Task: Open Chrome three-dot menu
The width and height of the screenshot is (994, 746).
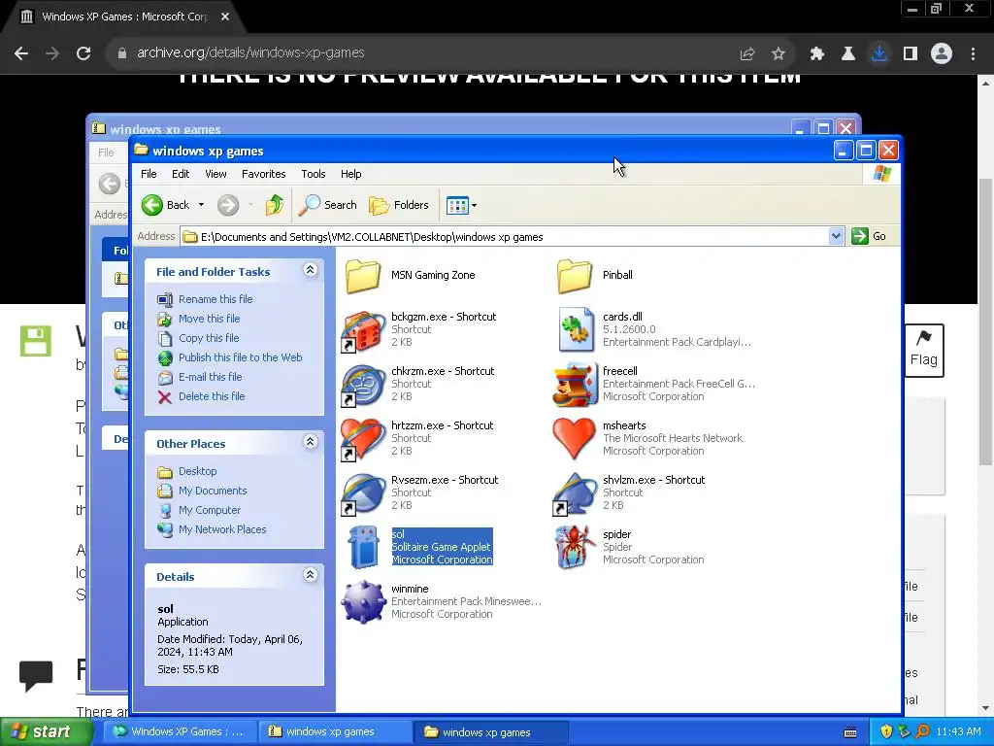Action: (x=973, y=53)
